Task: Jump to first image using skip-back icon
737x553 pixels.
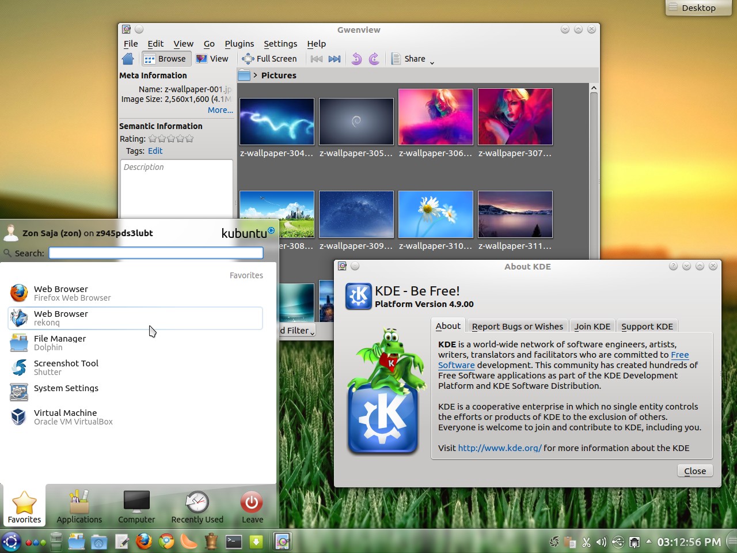Action: pyautogui.click(x=316, y=58)
